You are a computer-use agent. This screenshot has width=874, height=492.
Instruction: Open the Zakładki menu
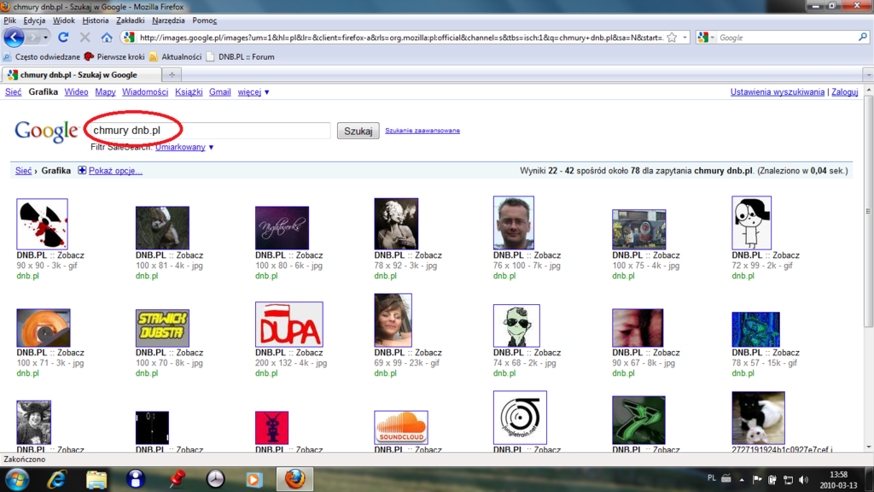[131, 20]
